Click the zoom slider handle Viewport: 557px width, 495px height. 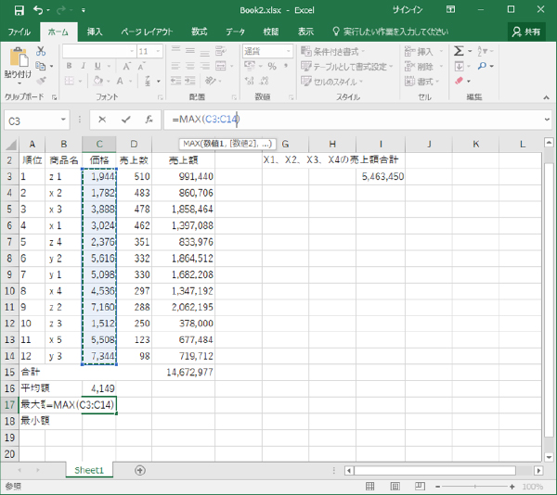(x=475, y=487)
